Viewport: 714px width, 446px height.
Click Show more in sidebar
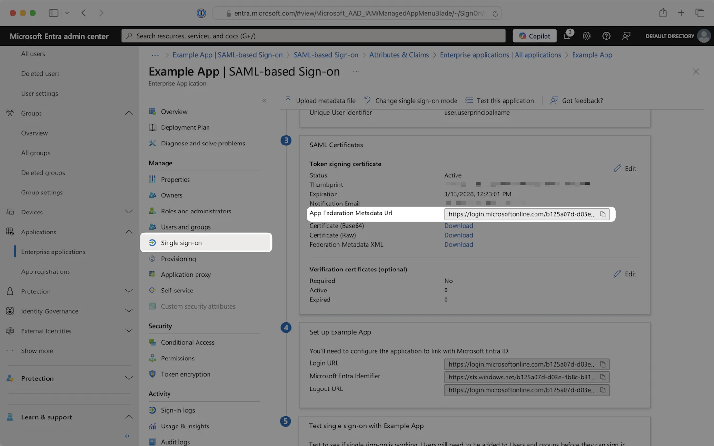pyautogui.click(x=37, y=351)
